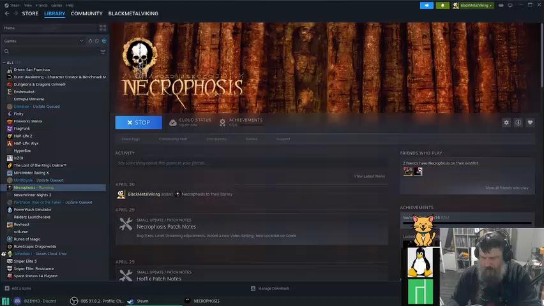Open the Store Page link
Viewport: 544px width, 306px height.
click(x=130, y=139)
